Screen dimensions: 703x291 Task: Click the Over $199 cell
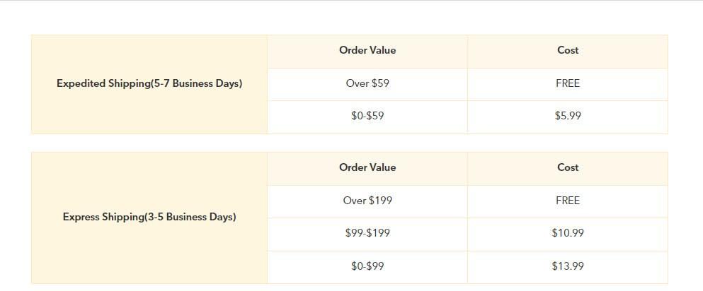point(367,201)
